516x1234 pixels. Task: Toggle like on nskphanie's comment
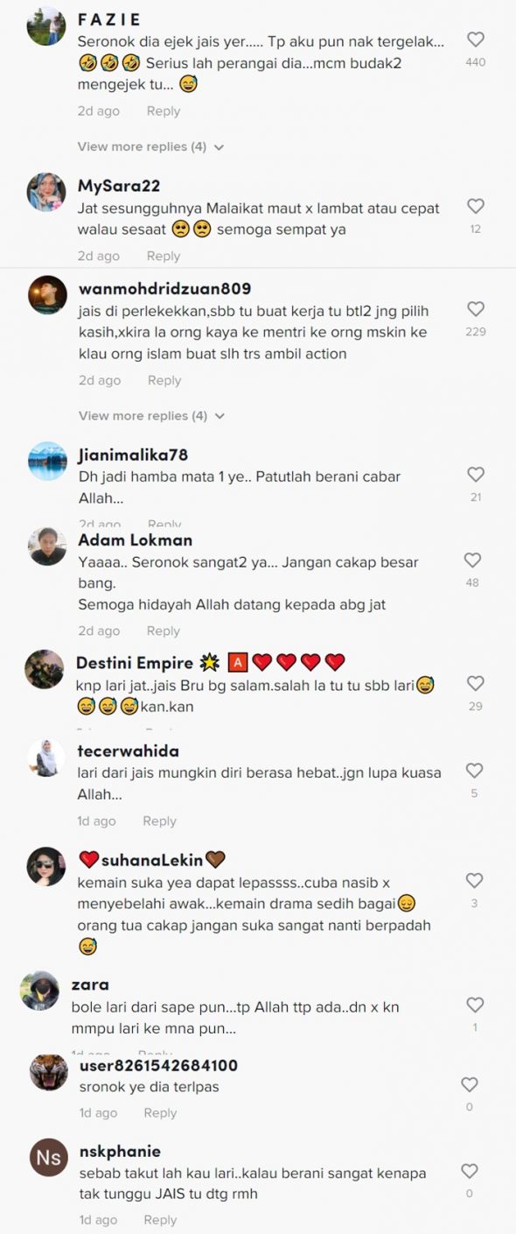coord(470,1171)
